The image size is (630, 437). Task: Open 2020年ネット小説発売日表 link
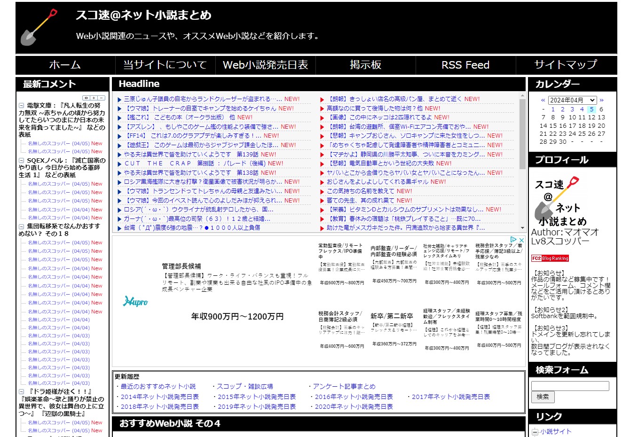[x=354, y=407]
